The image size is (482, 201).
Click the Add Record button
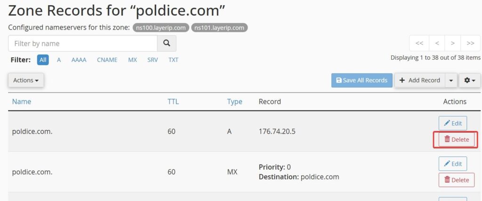pos(419,80)
